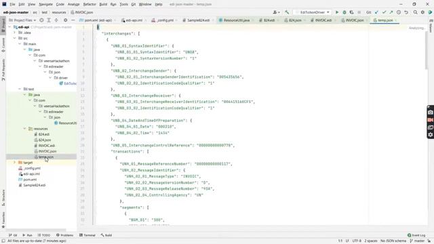Toggle the Project side tool window button
Screen dimensions: 434x244
pyautogui.click(x=3, y=26)
